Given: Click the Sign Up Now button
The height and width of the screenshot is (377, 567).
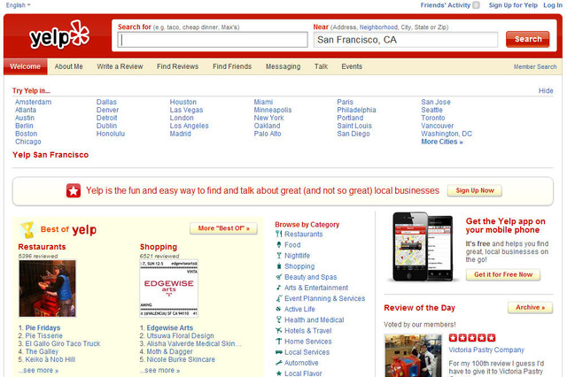Looking at the screenshot, I should point(474,190).
